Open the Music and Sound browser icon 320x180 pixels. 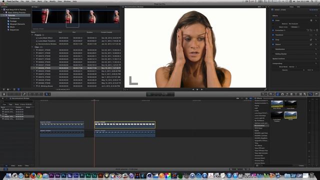[x=287, y=94]
